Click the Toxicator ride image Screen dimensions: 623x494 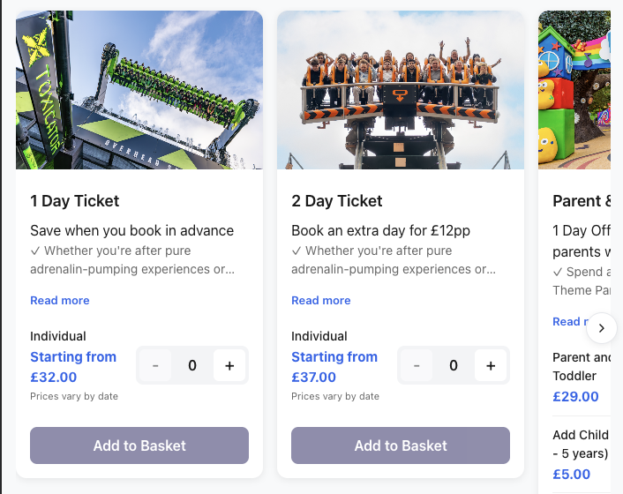tap(139, 90)
